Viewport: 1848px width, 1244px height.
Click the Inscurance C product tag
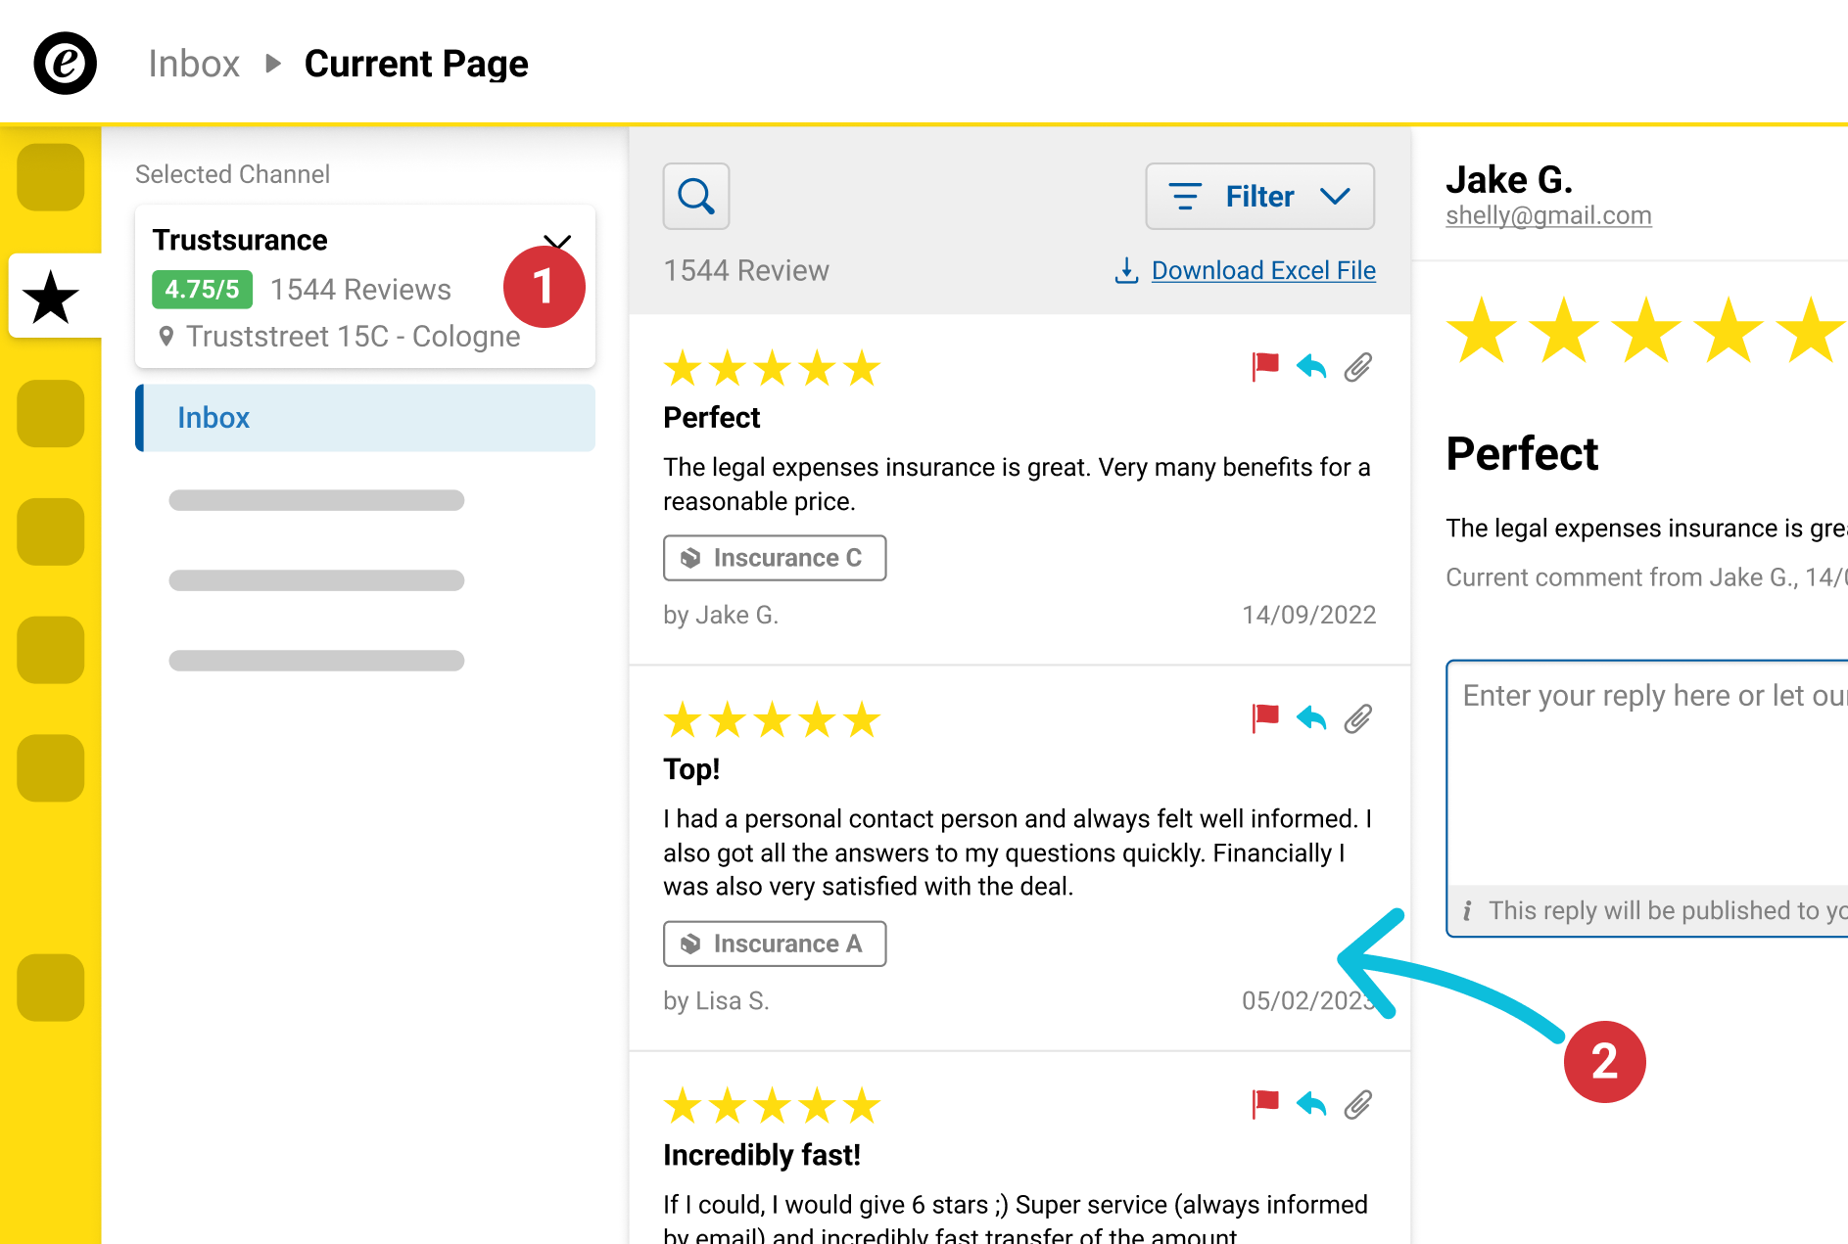(x=775, y=558)
